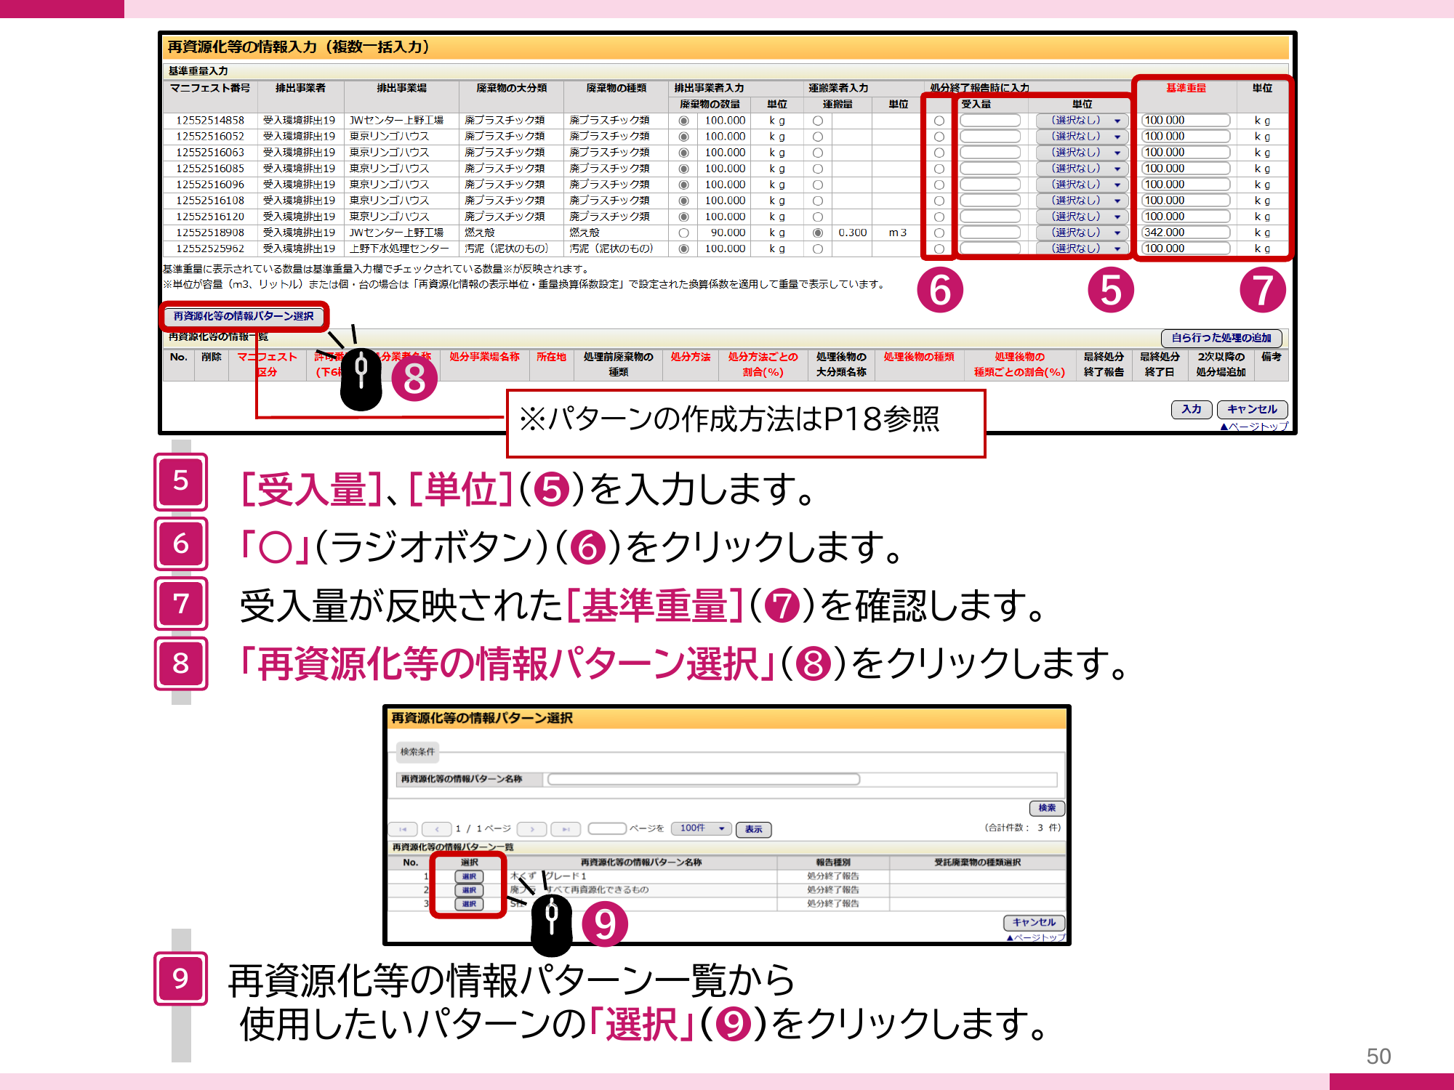Click 基準重量 field for manifest 12552514858
Screen dimensions: 1454x1090
click(1186, 121)
